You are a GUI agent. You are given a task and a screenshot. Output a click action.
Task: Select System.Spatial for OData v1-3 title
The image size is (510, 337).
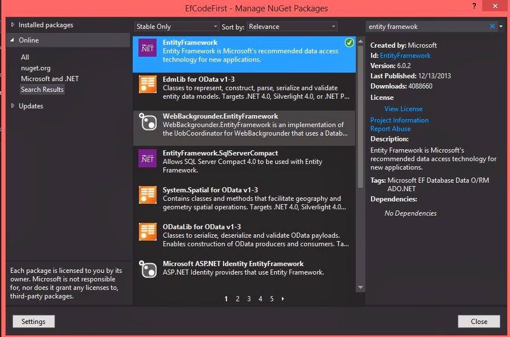point(210,189)
